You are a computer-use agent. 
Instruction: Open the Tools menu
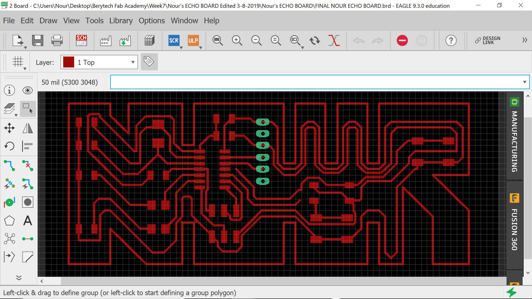(94, 20)
